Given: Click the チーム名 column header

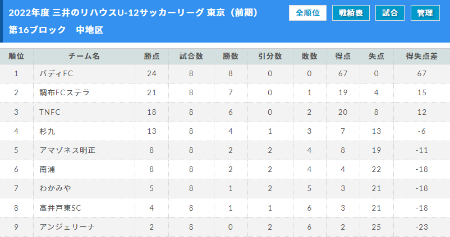Looking at the screenshot, I should 84,56.
